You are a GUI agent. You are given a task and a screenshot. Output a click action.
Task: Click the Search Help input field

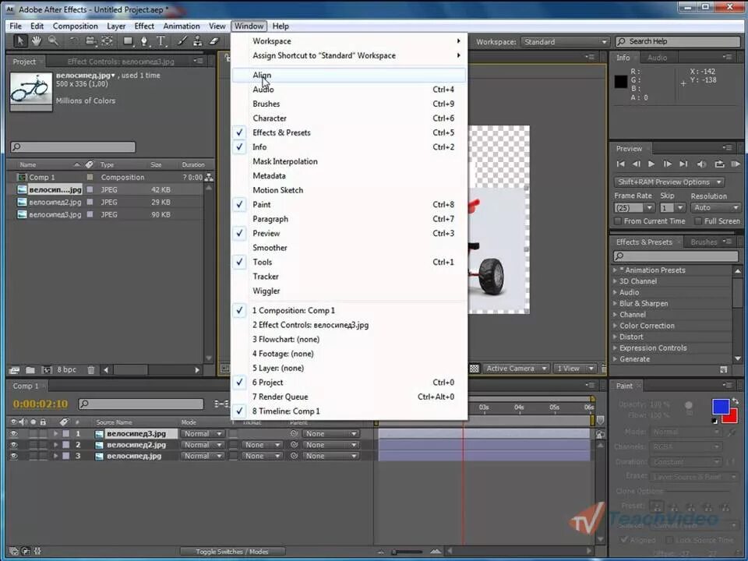[x=679, y=41]
